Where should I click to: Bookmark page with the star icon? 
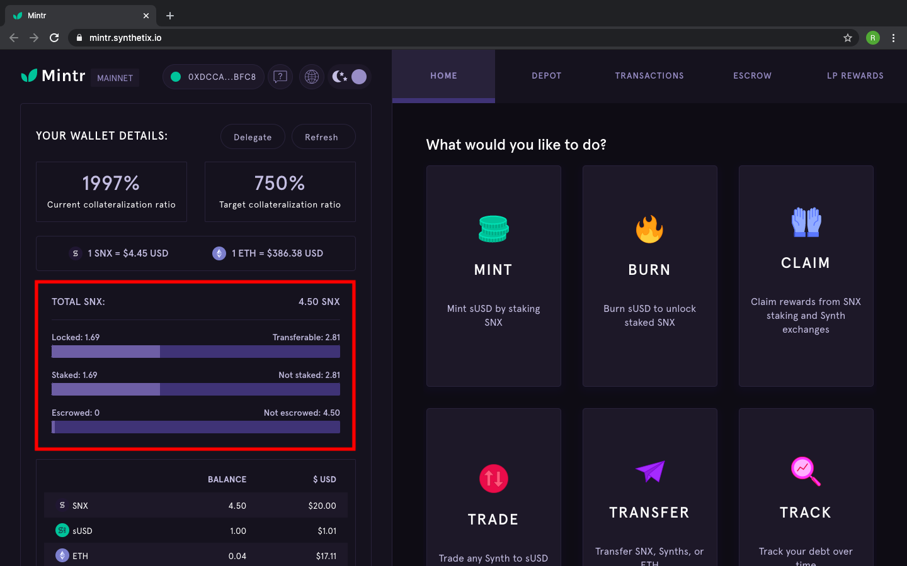click(x=848, y=38)
